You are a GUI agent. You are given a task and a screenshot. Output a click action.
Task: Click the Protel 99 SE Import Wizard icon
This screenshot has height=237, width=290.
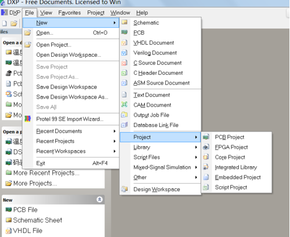click(x=28, y=119)
